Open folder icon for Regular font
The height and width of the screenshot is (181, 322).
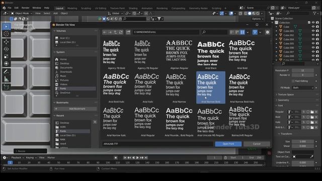point(312,112)
